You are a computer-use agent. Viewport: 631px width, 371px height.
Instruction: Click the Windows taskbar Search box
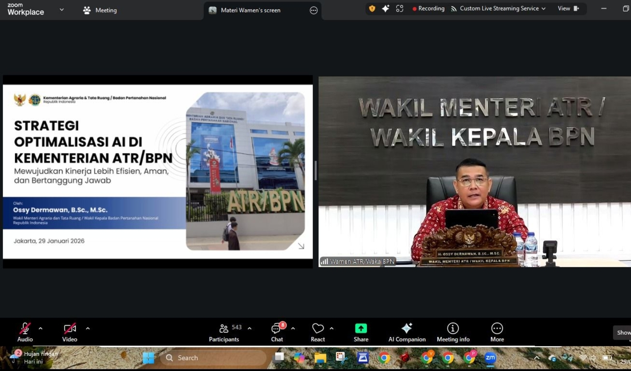click(214, 358)
